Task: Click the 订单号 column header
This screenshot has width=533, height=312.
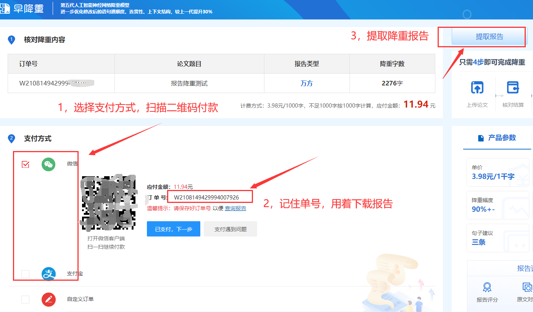Action: coord(61,64)
